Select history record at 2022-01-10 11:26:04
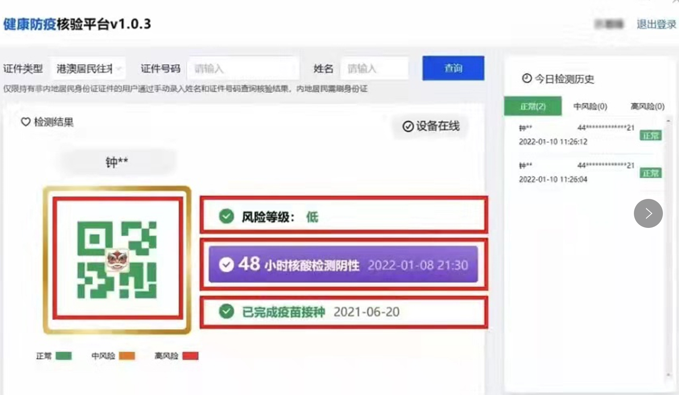679x395 pixels. pyautogui.click(x=590, y=172)
